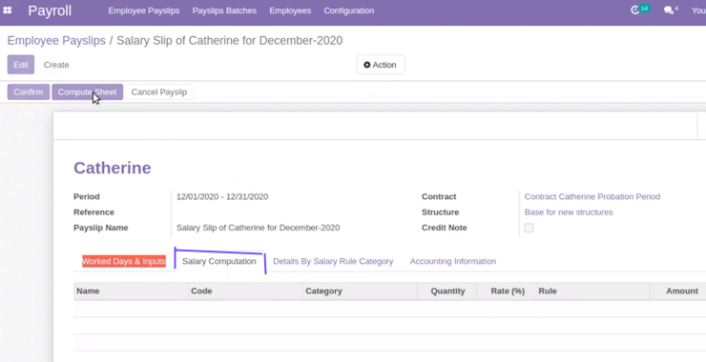Open the Payslips Batches menu
The width and height of the screenshot is (706, 362).
tap(224, 10)
